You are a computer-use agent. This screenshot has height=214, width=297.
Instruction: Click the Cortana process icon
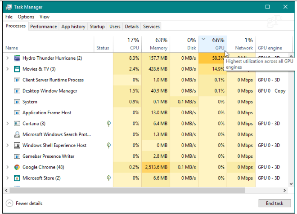click(17, 124)
